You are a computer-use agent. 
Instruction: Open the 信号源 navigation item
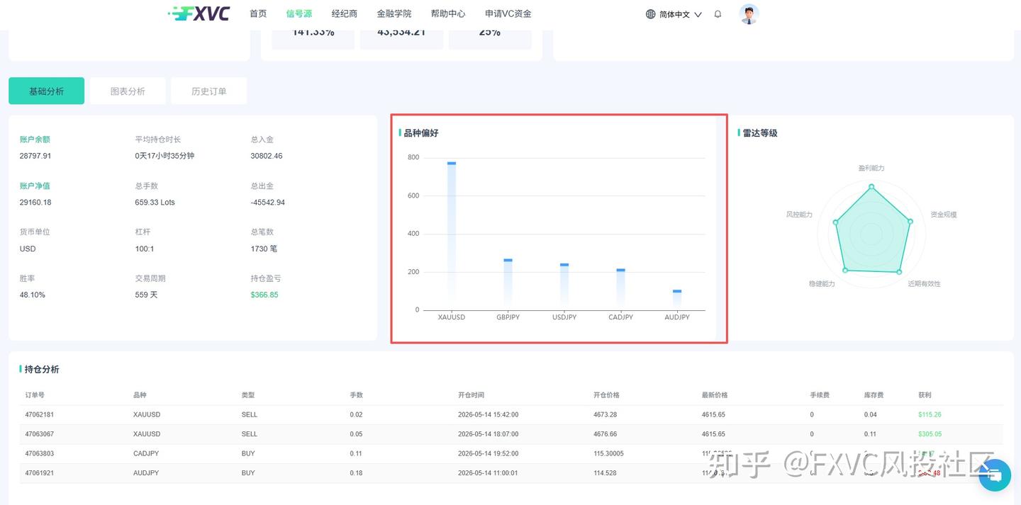(299, 13)
